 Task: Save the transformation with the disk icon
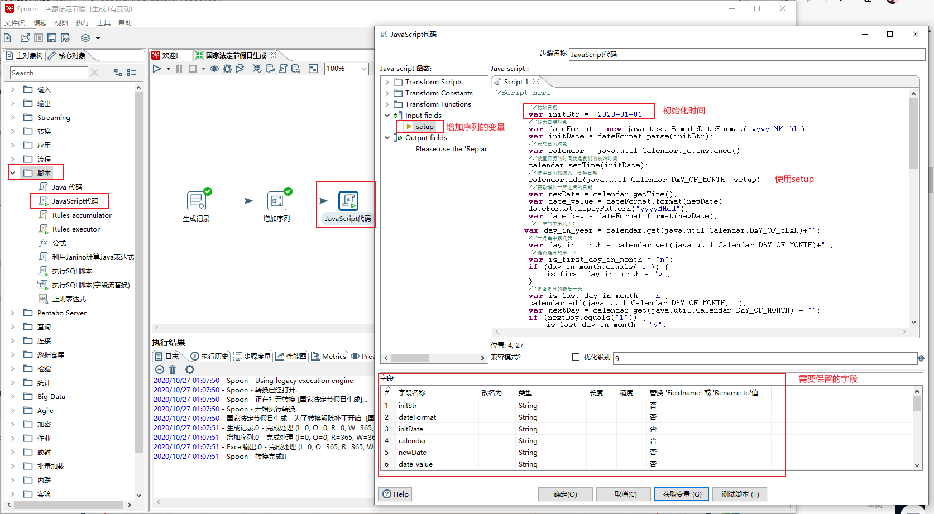click(52, 38)
